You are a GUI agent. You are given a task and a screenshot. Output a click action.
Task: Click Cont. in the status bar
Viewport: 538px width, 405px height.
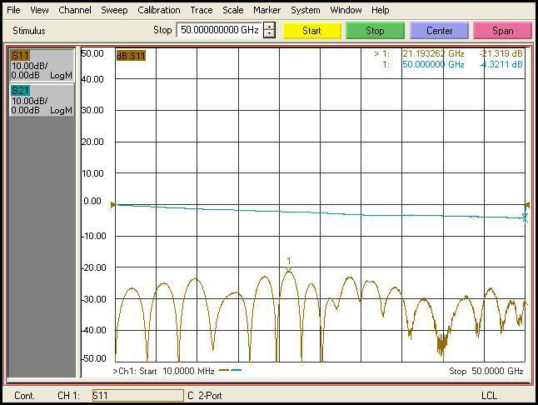(24, 396)
